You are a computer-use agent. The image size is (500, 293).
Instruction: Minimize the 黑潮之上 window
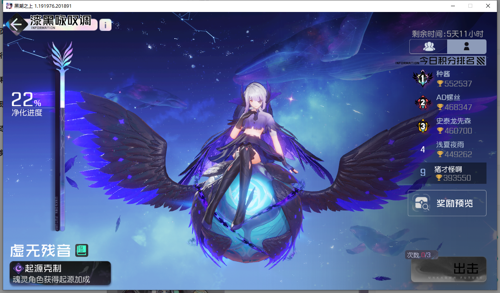(x=453, y=6)
